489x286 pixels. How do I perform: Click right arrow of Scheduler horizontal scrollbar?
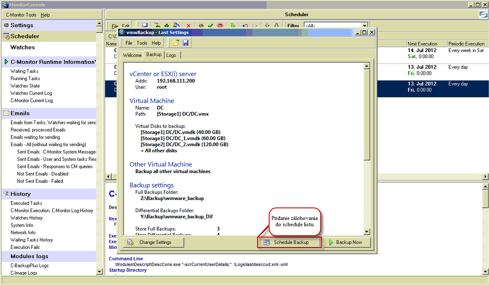(x=486, y=176)
